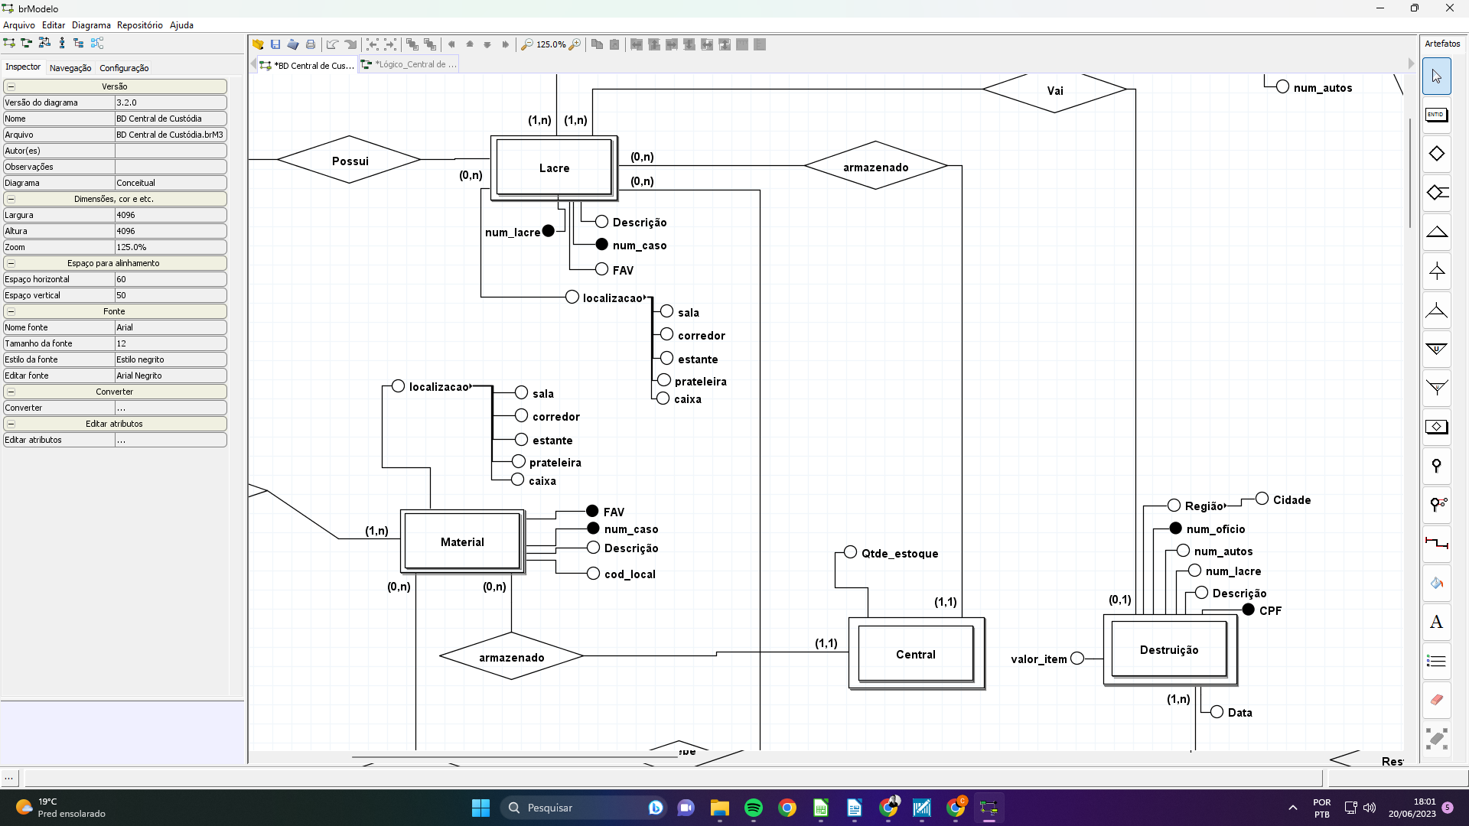Image resolution: width=1469 pixels, height=826 pixels.
Task: Open the Diagrama menu
Action: (x=91, y=25)
